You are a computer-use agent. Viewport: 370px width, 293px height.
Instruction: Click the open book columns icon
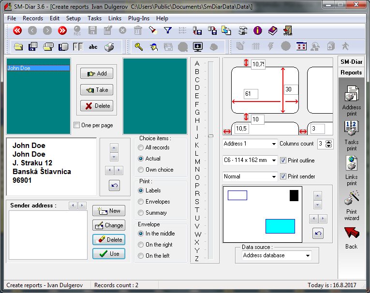78,47
